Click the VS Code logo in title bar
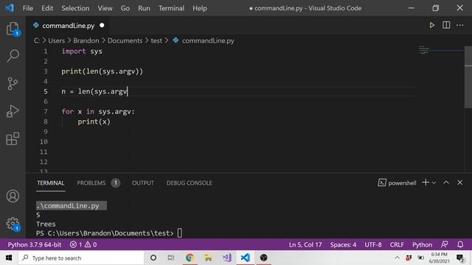The image size is (472, 265). [x=10, y=8]
